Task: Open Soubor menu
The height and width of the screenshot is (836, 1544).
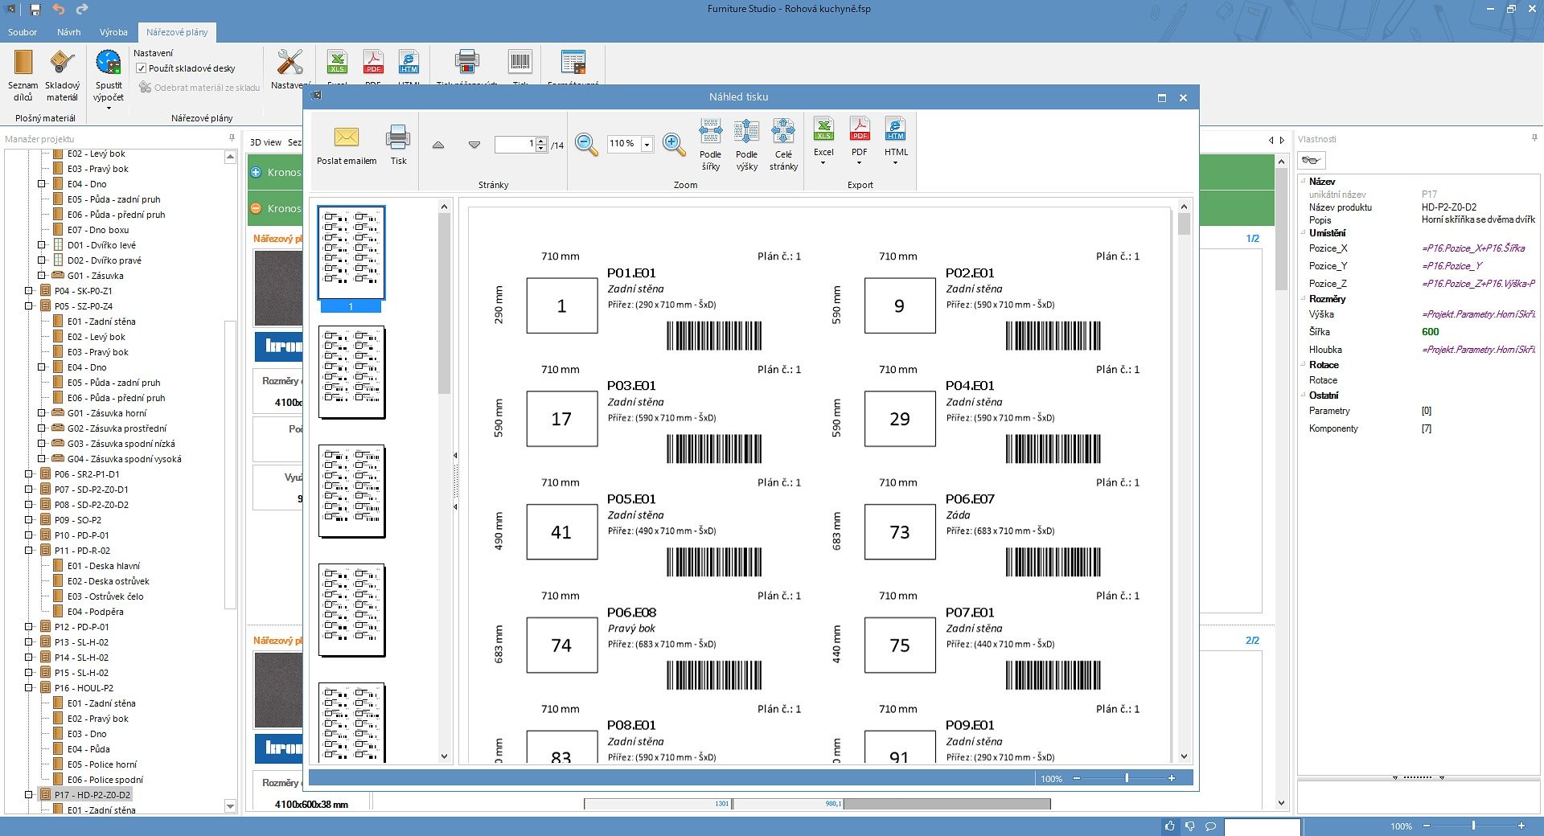Action: tap(23, 32)
